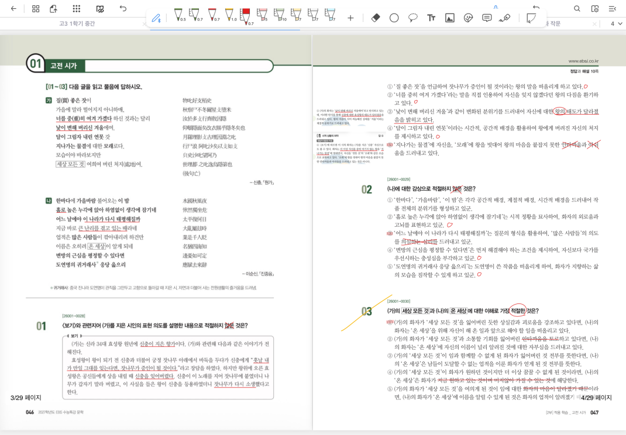Undo the last stroke
The height and width of the screenshot is (435, 626).
pos(123,9)
